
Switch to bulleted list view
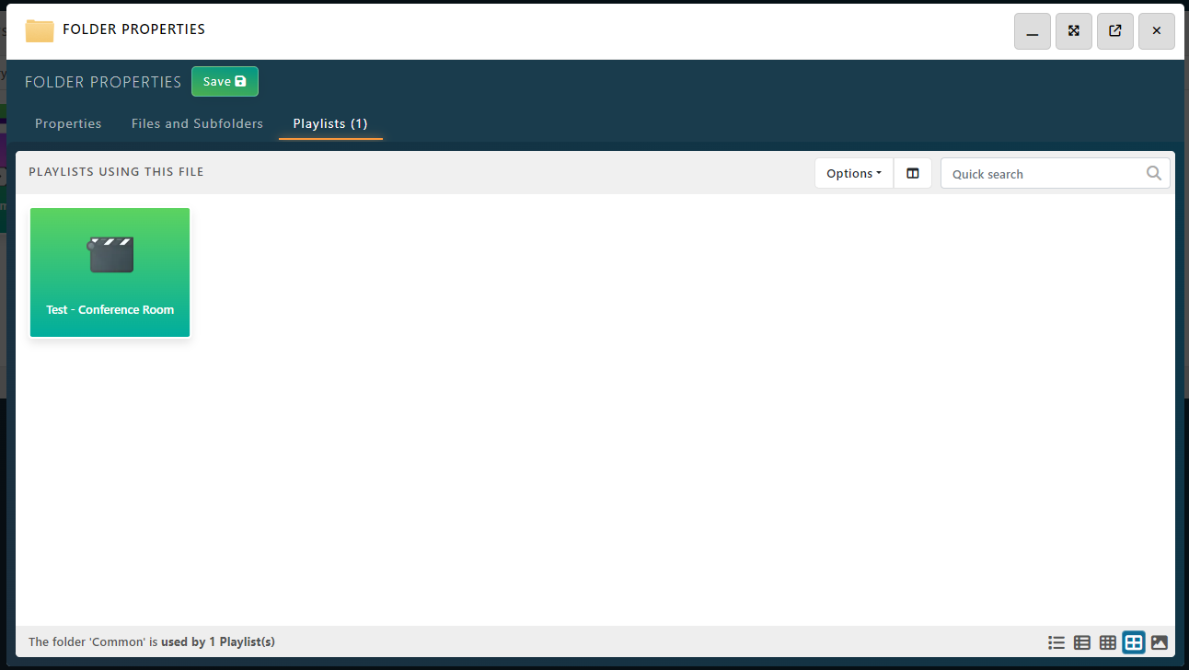point(1056,642)
